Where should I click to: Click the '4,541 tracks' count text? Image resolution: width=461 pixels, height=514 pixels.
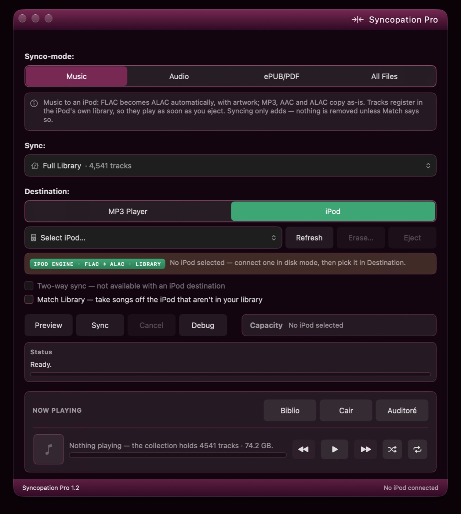pos(110,166)
